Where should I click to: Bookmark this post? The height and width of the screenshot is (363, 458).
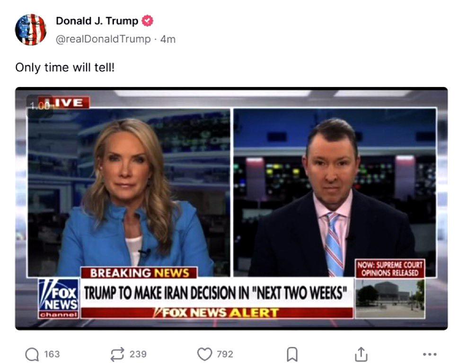click(292, 354)
